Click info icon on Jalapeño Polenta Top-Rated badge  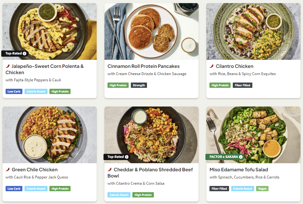[25, 54]
